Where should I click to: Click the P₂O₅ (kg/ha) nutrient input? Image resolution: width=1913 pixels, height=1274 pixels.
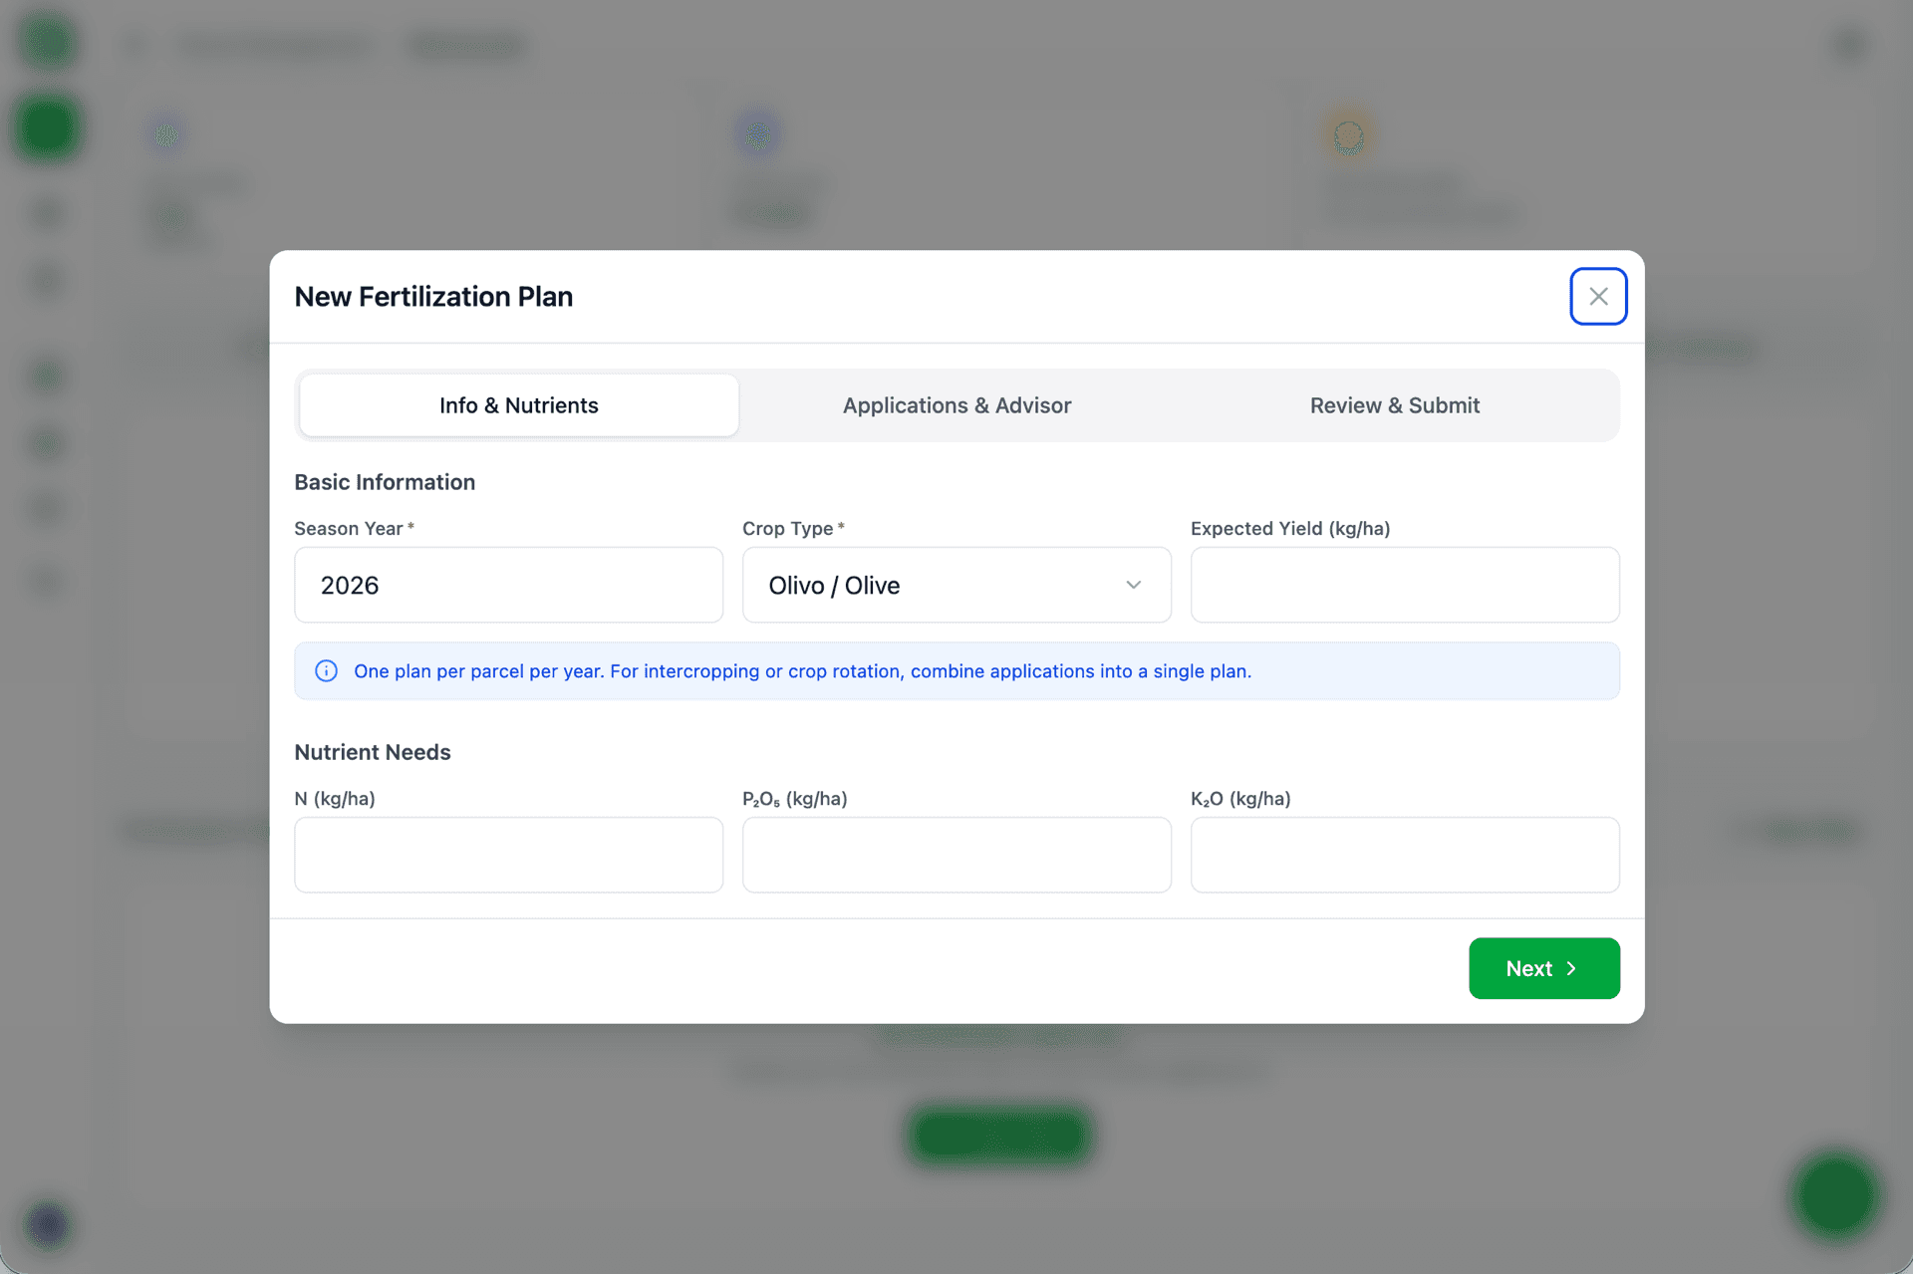pyautogui.click(x=956, y=855)
